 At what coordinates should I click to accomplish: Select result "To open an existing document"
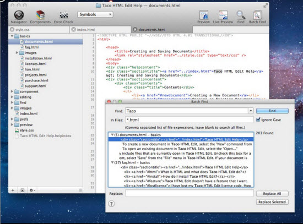[x=180, y=149]
